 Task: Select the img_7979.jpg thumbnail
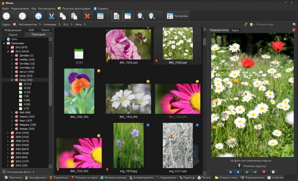tap(129, 146)
